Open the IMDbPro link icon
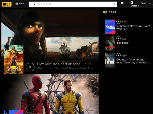This screenshot has width=153, height=114. (x=122, y=3)
